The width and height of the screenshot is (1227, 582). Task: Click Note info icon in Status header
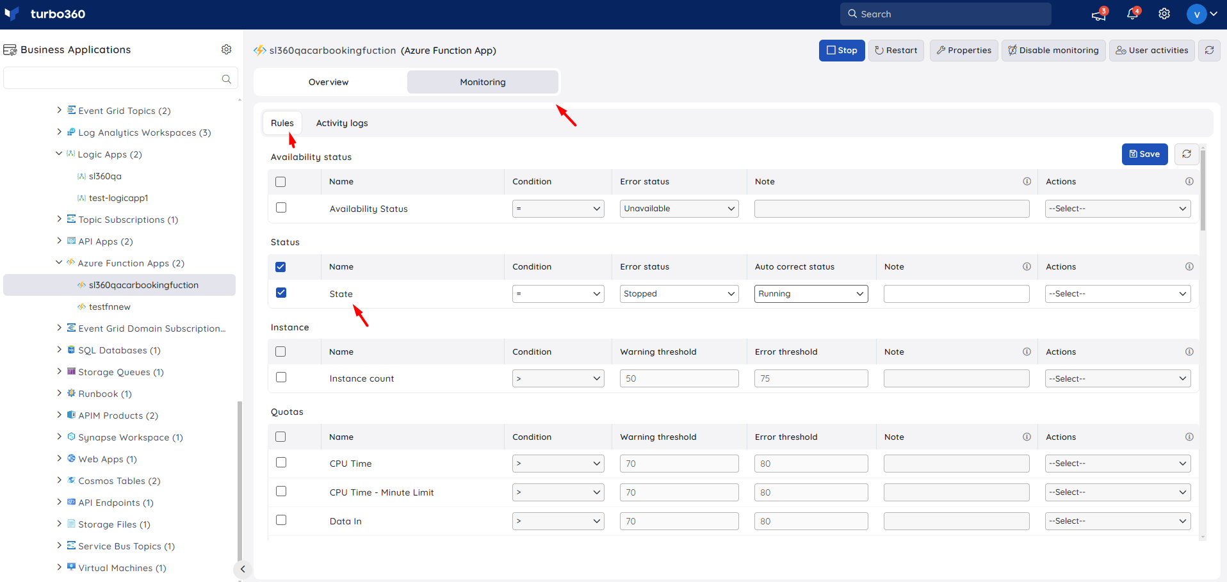coord(1027,266)
